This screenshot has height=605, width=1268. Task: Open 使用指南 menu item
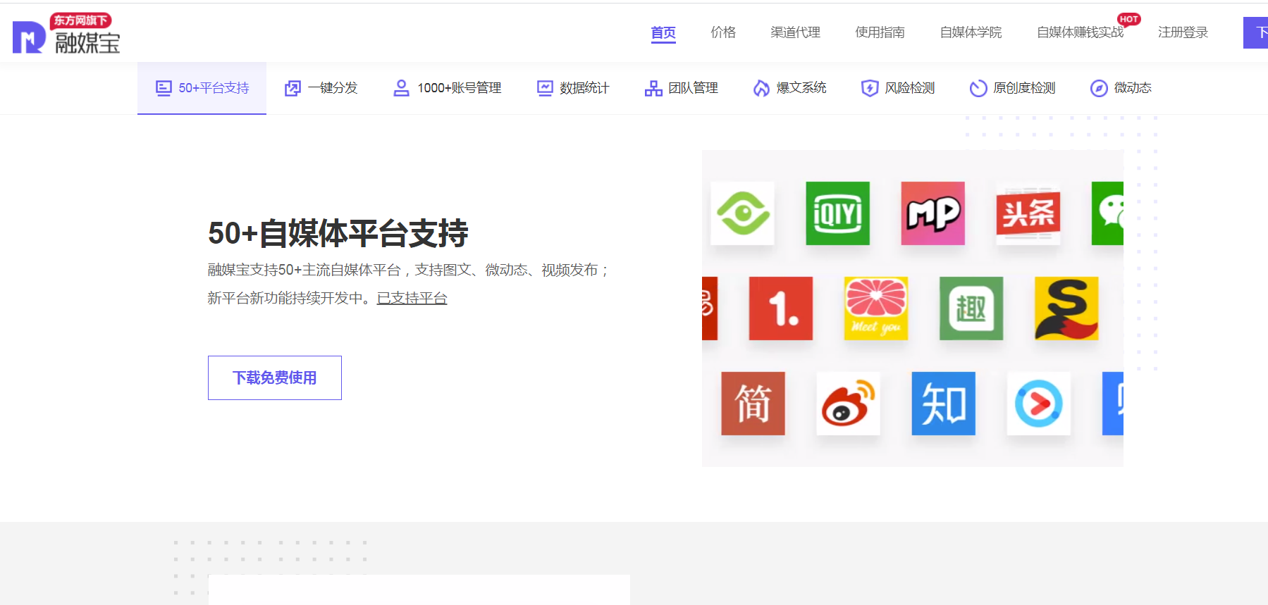pos(880,32)
